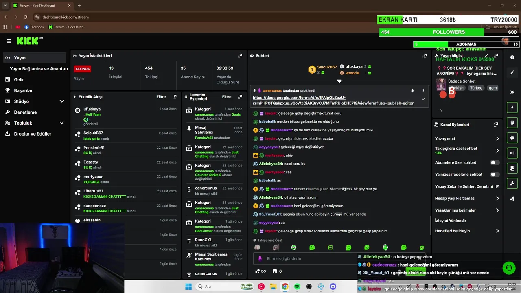Pop out the Yayın bilgisi panel
Image resolution: width=521 pixels, height=293 pixels.
tap(496, 56)
